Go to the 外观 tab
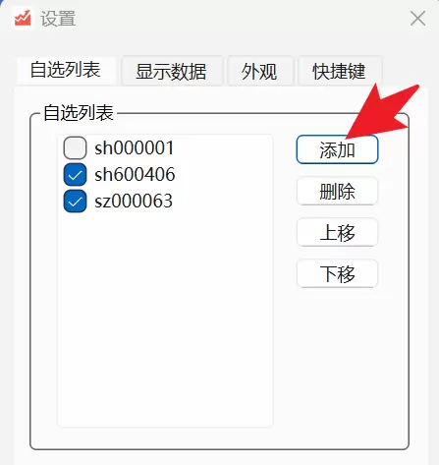Viewport: 439px width, 465px height. pos(259,71)
